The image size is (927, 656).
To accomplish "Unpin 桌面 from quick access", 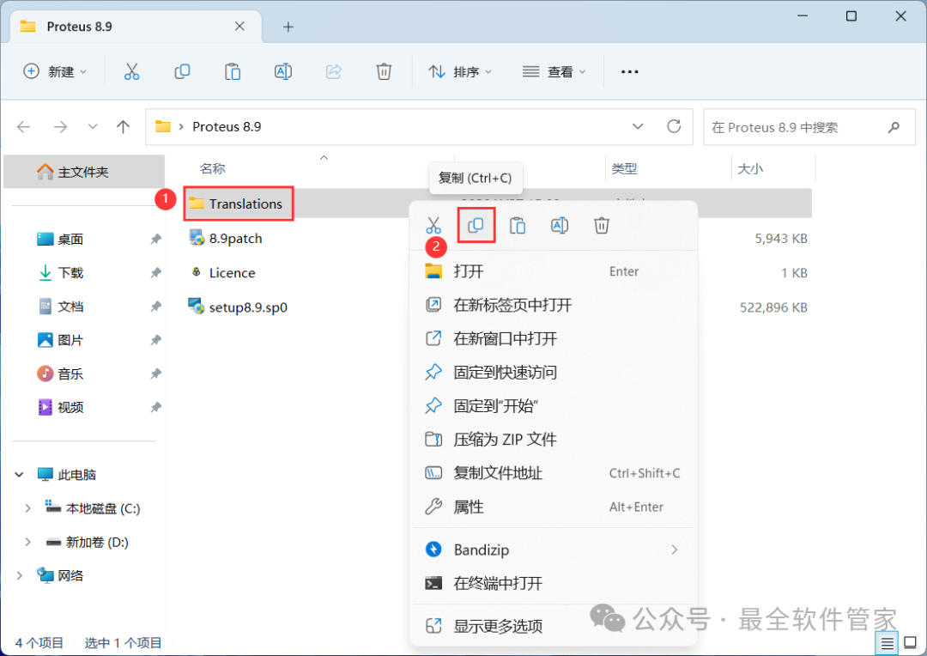I will point(155,239).
